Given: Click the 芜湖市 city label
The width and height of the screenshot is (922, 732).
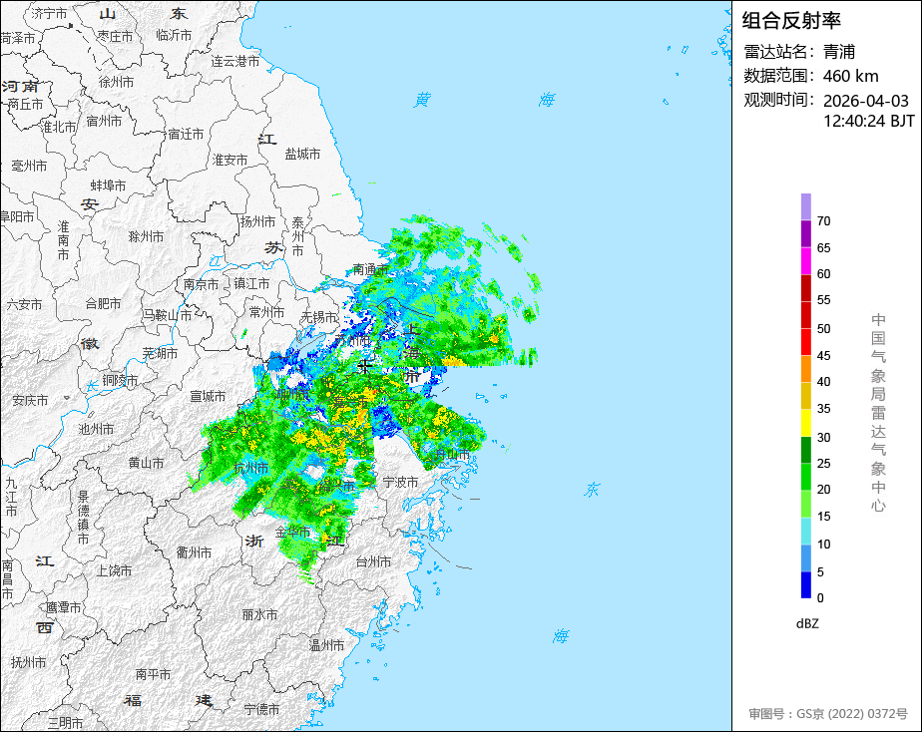Looking at the screenshot, I should (x=160, y=353).
